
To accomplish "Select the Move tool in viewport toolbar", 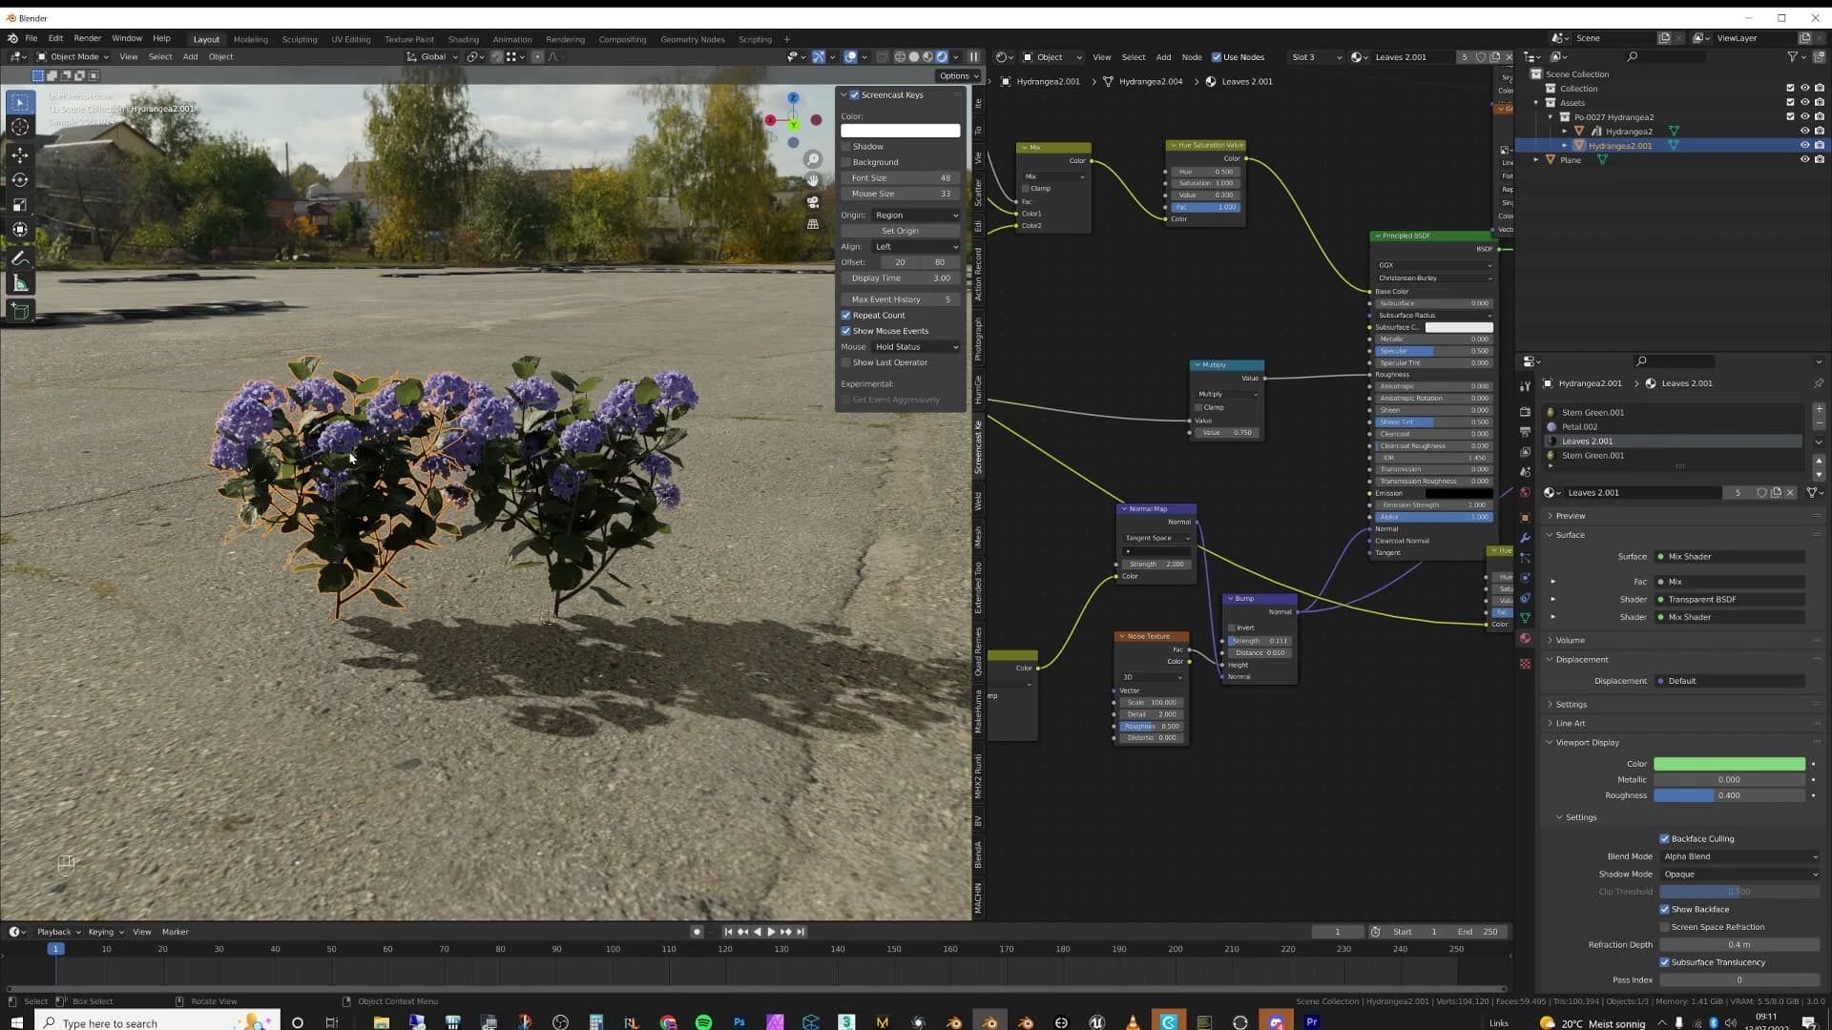I will [20, 154].
